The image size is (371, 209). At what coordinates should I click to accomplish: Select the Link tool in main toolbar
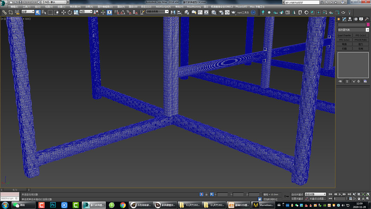coord(5,12)
